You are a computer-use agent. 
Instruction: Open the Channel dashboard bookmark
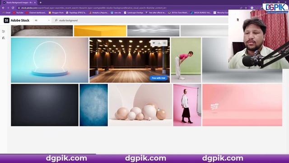click(x=36, y=13)
